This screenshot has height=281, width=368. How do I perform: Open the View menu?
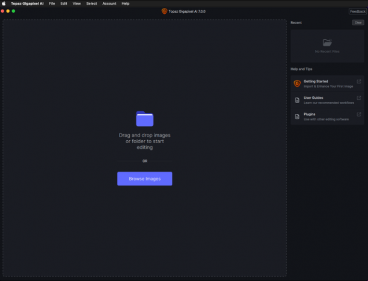(76, 4)
